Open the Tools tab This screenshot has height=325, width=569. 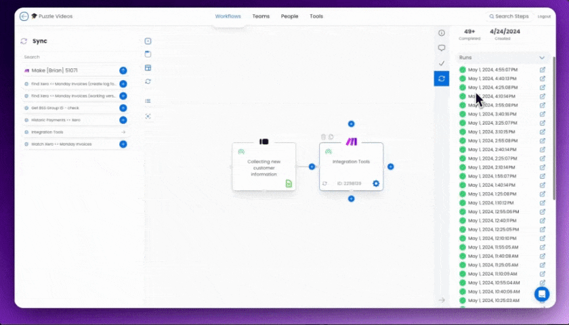pos(316,16)
